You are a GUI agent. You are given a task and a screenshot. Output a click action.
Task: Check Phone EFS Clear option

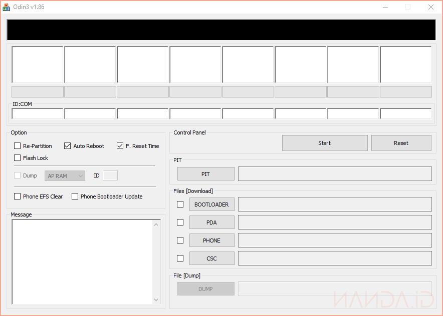18,196
